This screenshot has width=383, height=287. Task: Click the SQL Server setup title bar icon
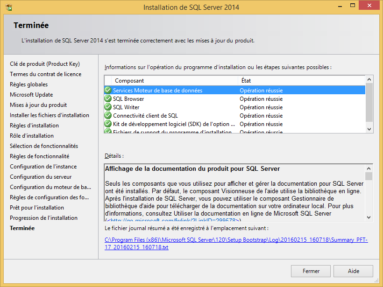tap(9, 7)
